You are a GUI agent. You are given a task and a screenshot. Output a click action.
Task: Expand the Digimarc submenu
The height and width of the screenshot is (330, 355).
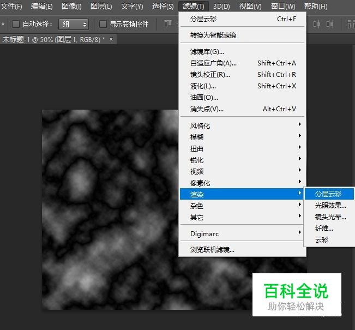[243, 234]
